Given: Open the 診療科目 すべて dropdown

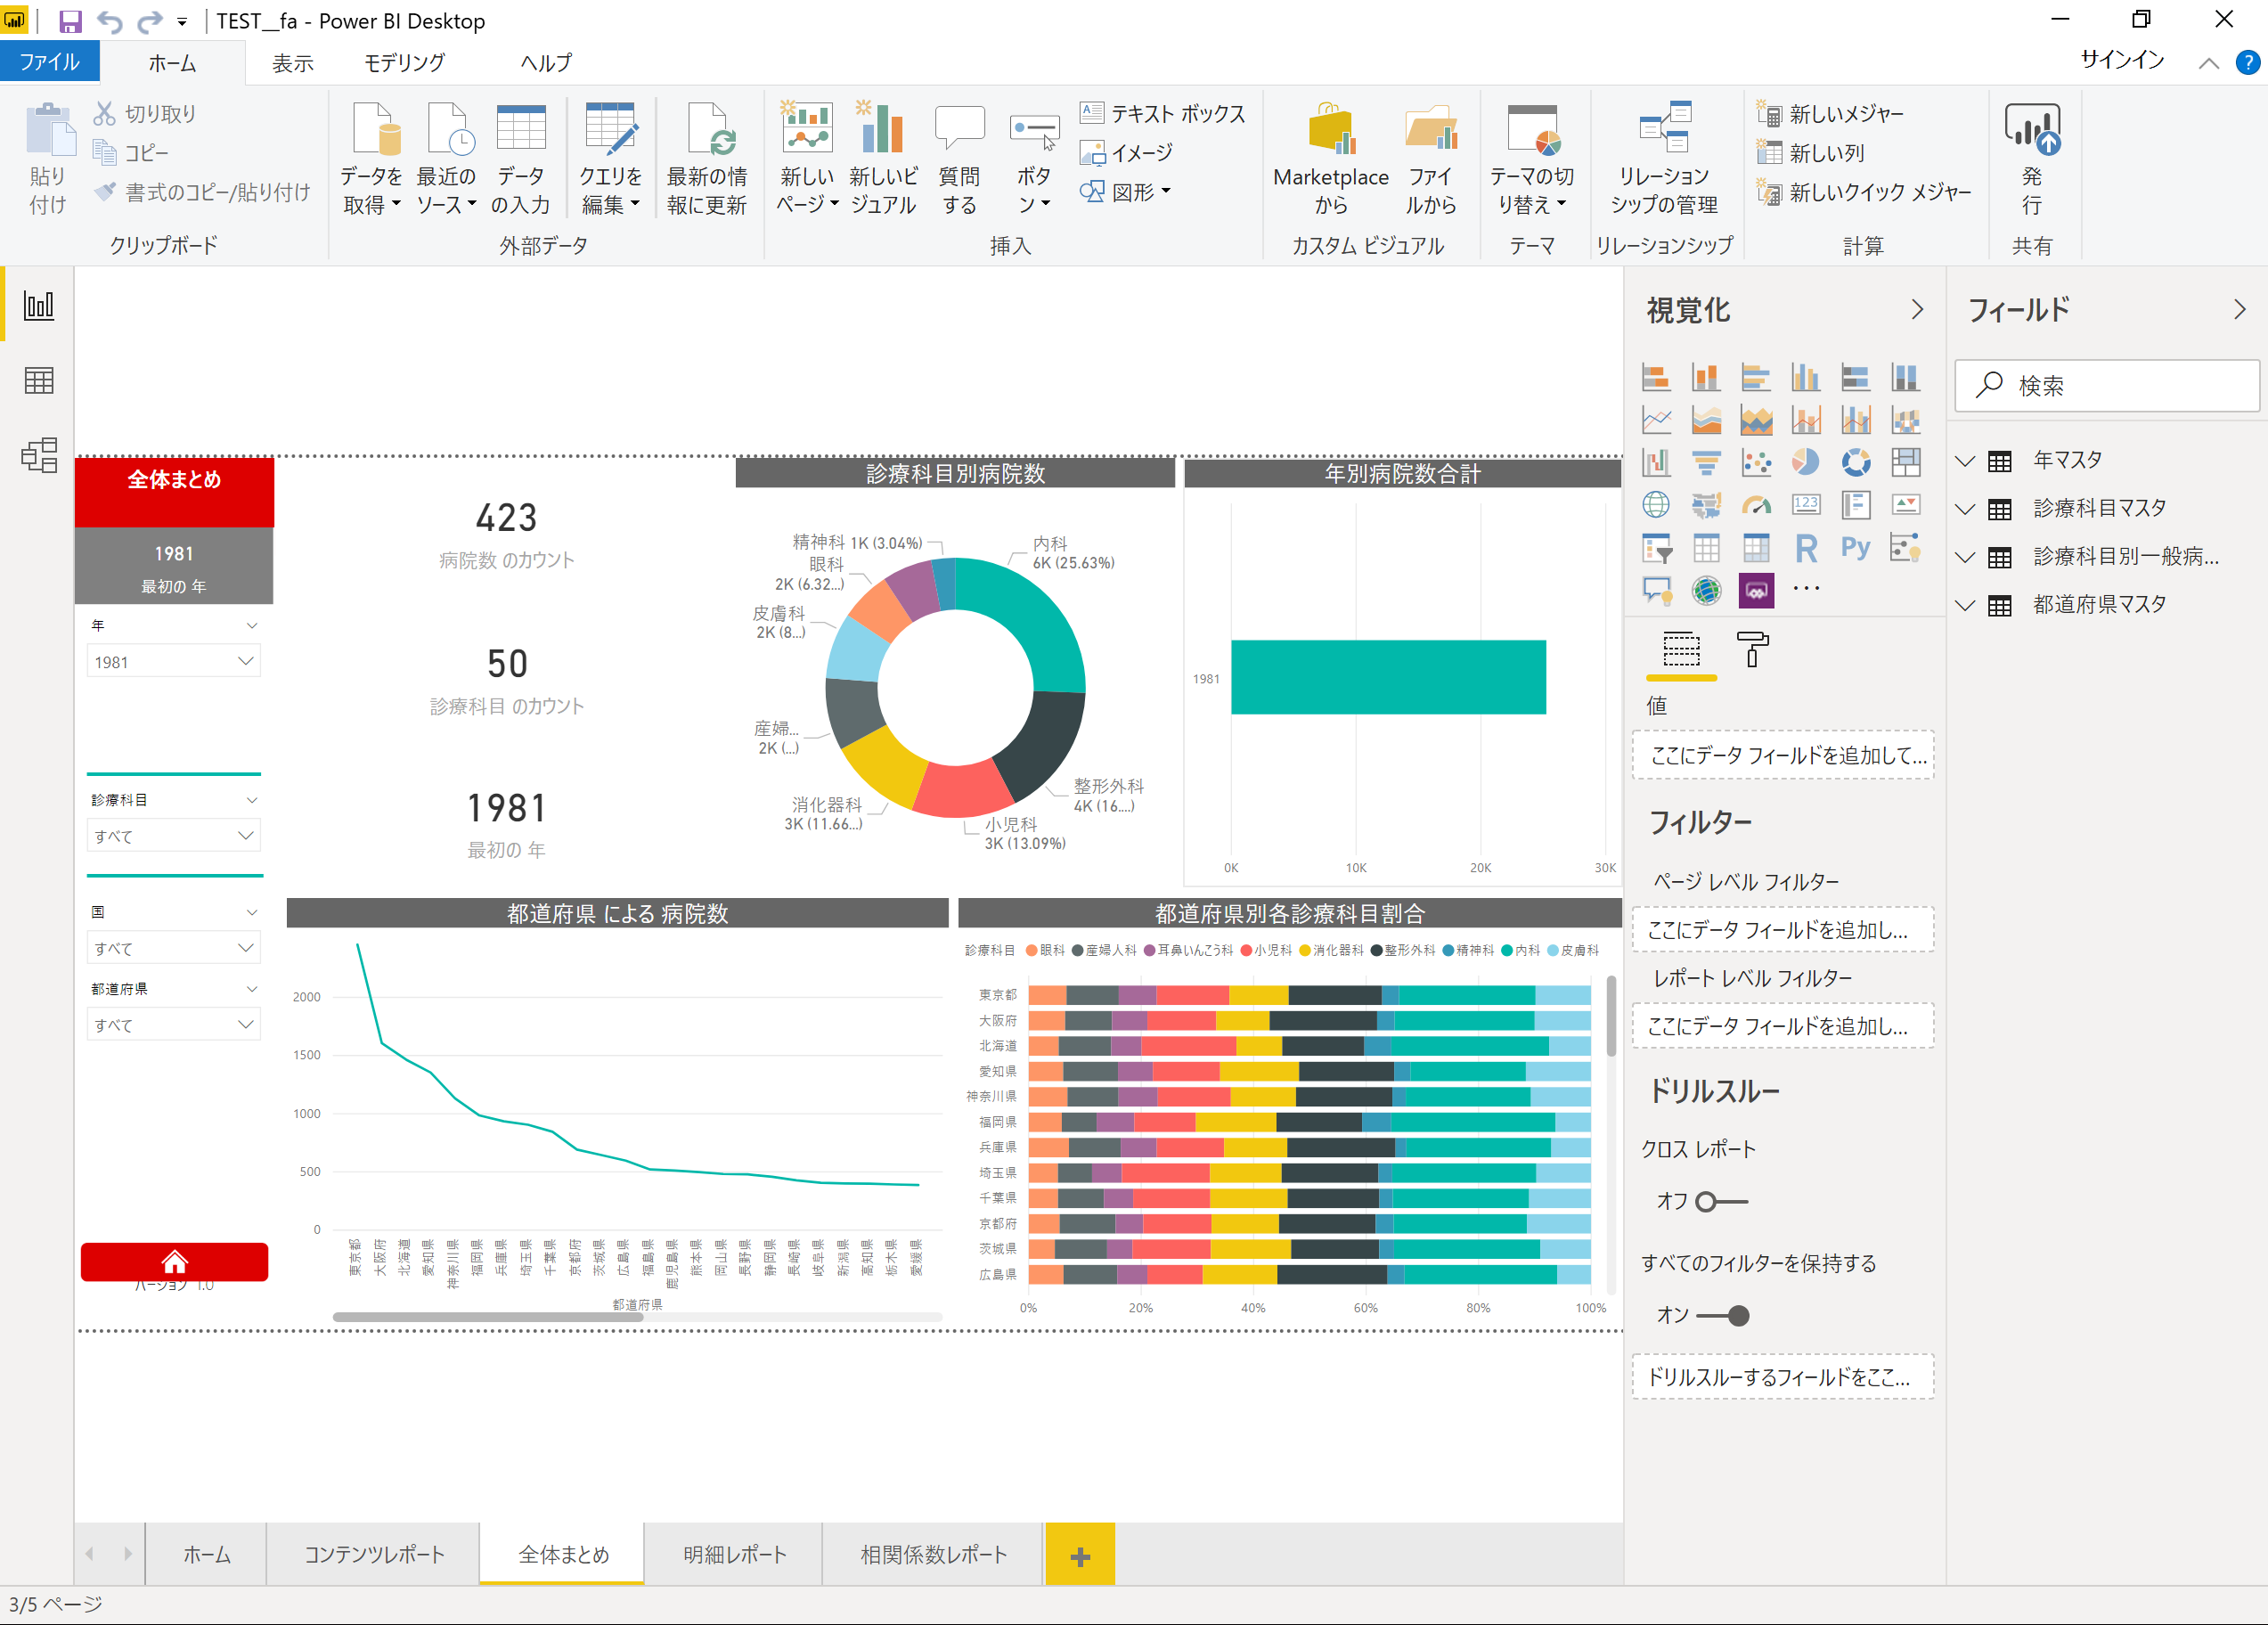Looking at the screenshot, I should click(x=246, y=835).
